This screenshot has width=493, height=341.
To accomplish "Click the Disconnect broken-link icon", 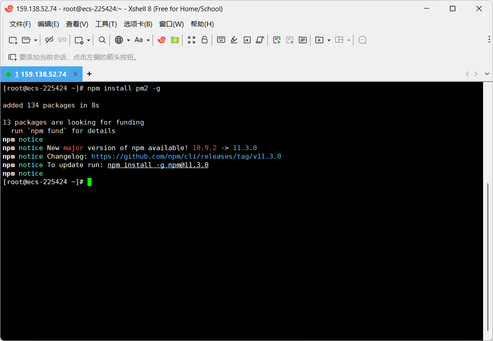I will [49, 40].
